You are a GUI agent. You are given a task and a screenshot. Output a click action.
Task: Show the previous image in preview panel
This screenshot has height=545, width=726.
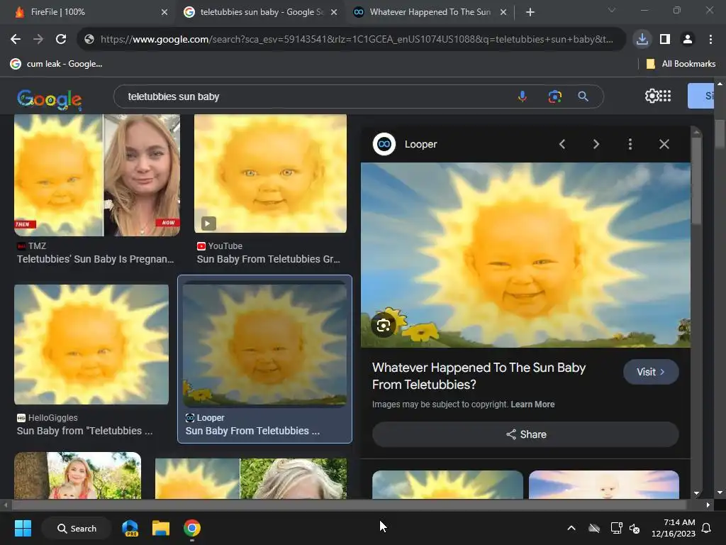click(562, 144)
